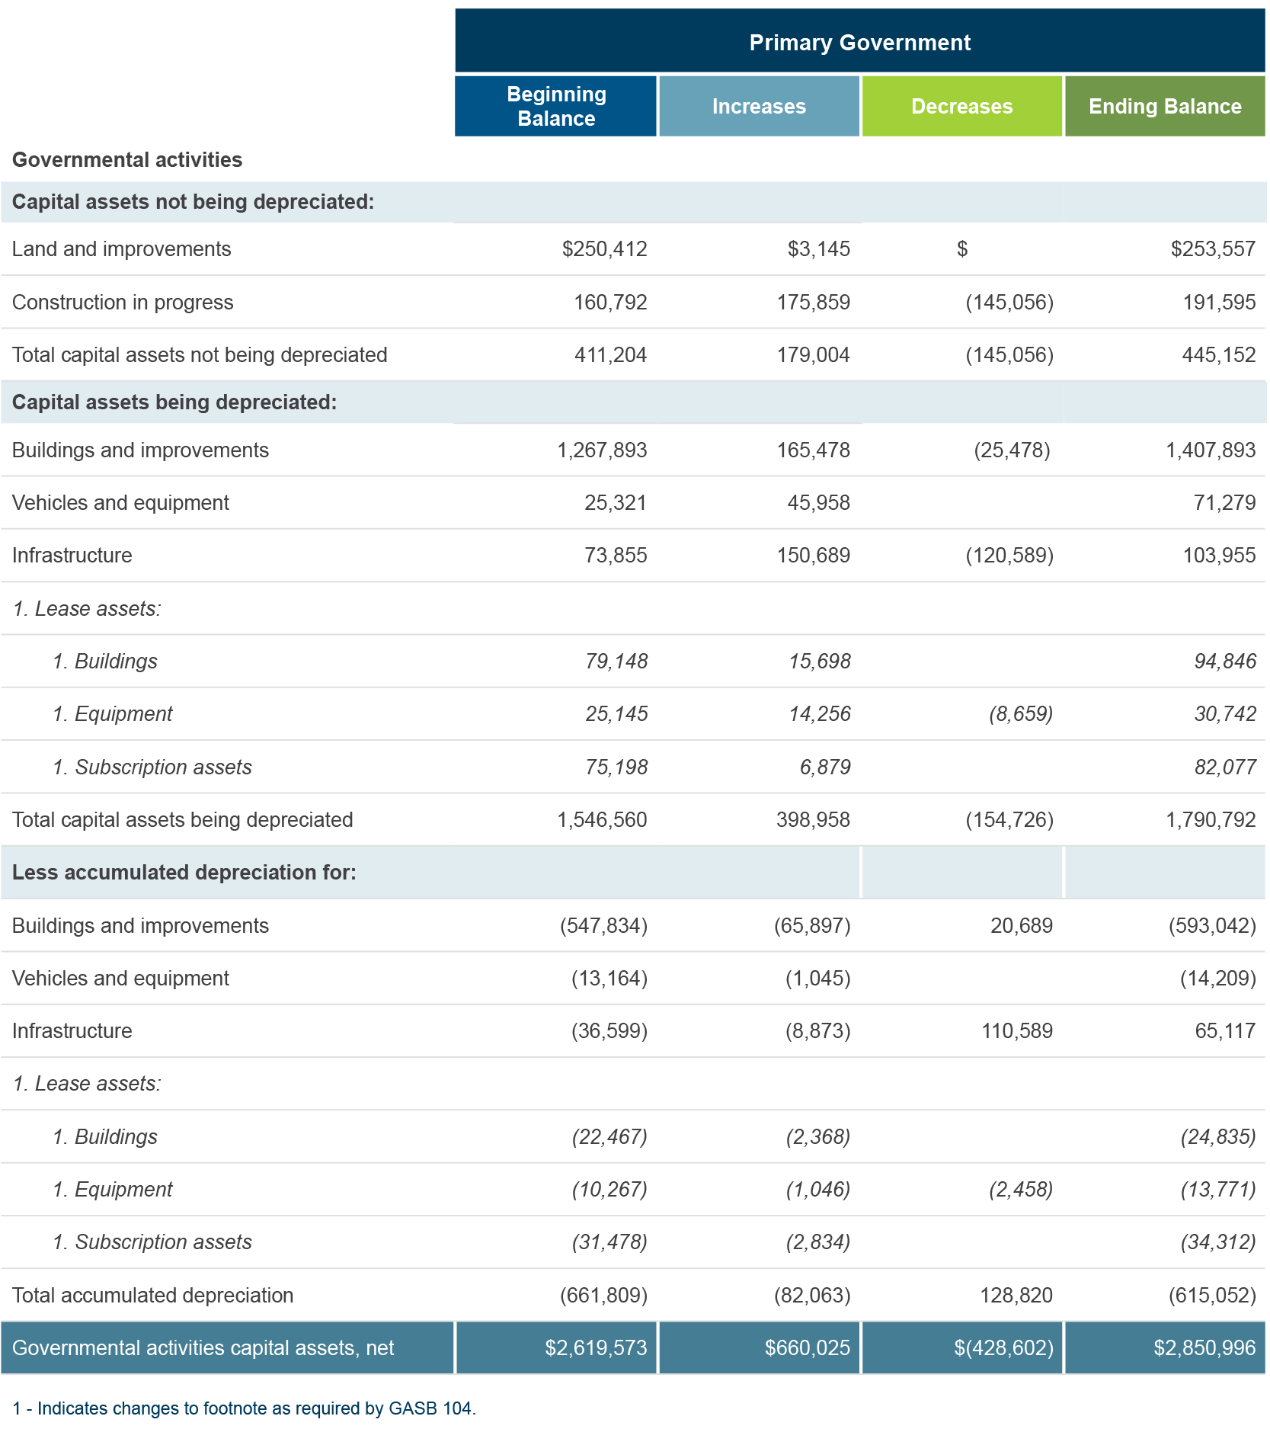Click the Land and improvements row label
1270x1429 pixels.
[x=121, y=249]
